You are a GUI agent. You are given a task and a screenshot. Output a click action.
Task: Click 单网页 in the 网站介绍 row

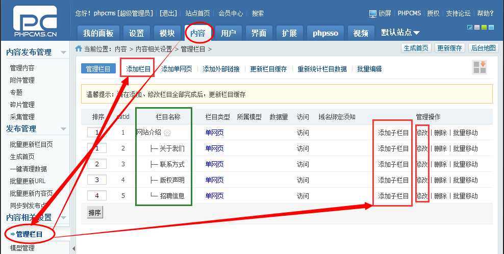pos(214,133)
